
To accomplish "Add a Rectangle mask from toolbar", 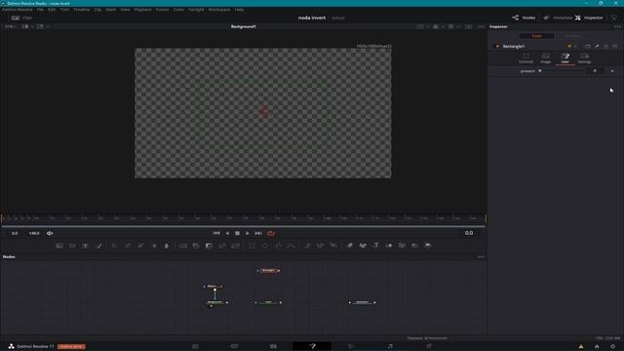I will [x=252, y=246].
